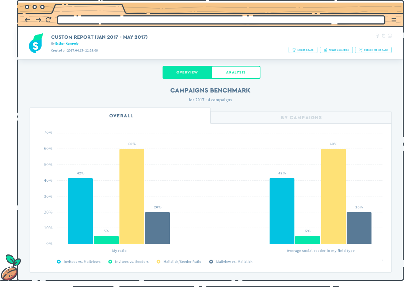
Task: Click the yellow 60% bar in My ratio
Action: 132,196
